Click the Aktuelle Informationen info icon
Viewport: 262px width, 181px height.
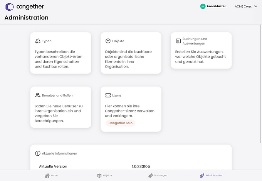pos(38,153)
